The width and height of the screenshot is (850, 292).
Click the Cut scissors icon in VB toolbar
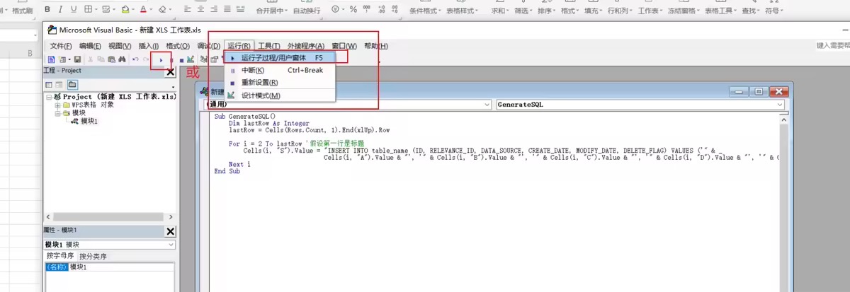pyautogui.click(x=91, y=59)
